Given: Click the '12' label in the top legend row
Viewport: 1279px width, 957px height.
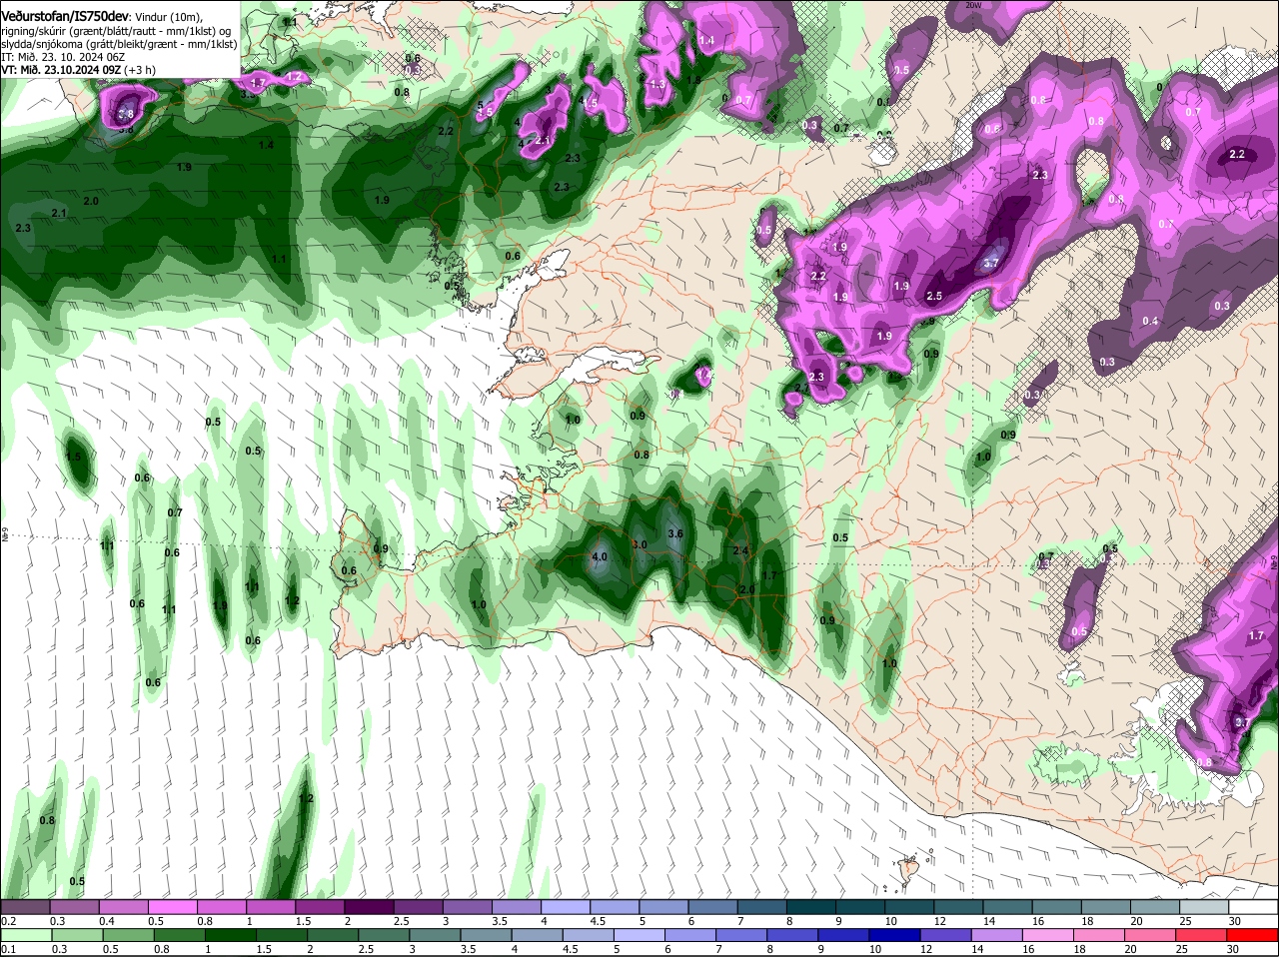Looking at the screenshot, I should point(938,921).
